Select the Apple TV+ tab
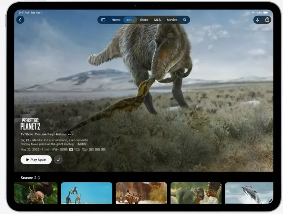This screenshot has height=214, width=283. [x=130, y=20]
